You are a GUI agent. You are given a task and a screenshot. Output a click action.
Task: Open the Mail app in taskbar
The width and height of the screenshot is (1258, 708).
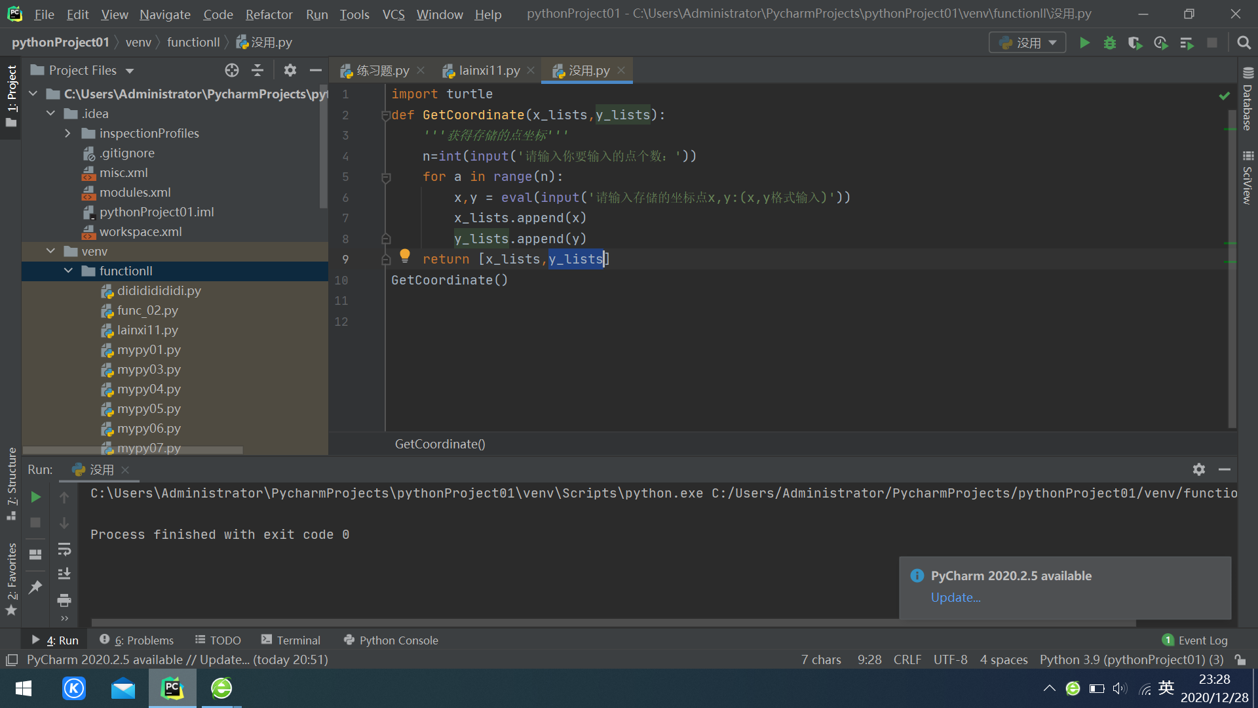(x=123, y=688)
